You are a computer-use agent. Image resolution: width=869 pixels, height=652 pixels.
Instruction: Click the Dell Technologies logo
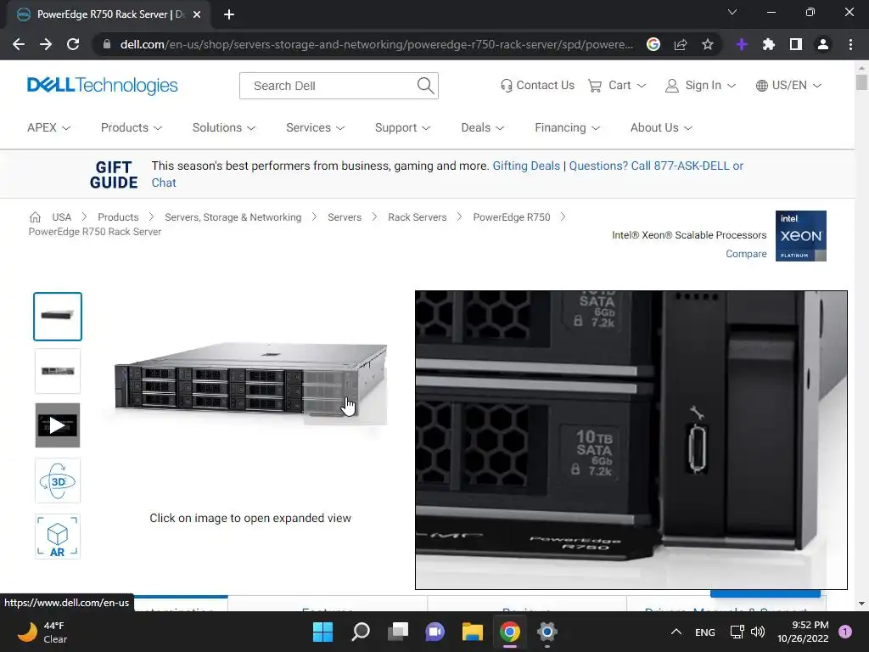[x=102, y=86]
